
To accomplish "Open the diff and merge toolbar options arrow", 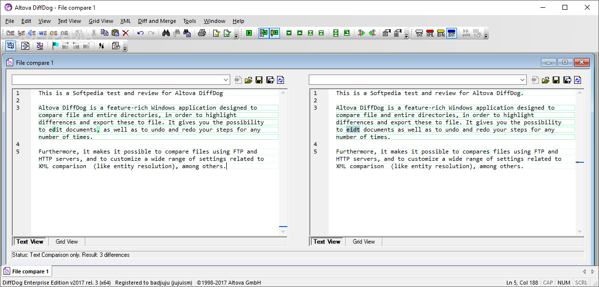I will pyautogui.click(x=406, y=35).
